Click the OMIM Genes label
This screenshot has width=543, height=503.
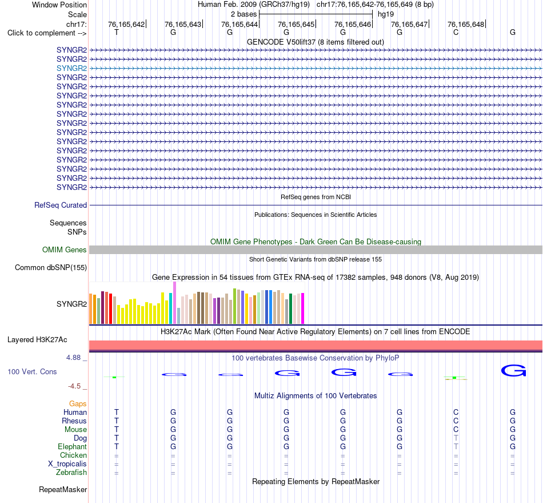(64, 249)
